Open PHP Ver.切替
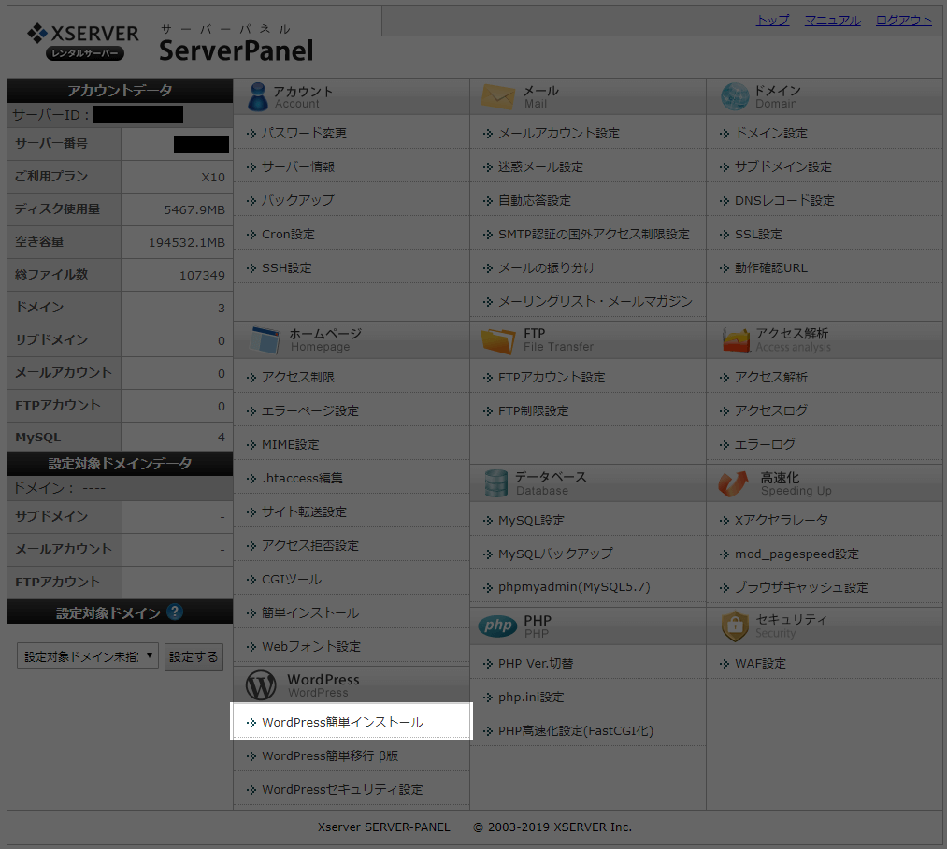 click(x=535, y=664)
